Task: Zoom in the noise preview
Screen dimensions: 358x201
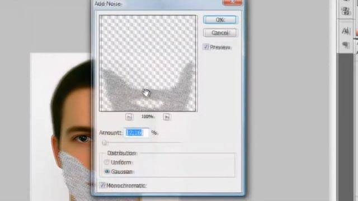Action: click(167, 117)
